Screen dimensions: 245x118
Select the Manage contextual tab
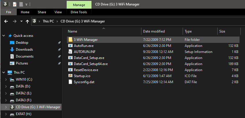click(79, 5)
